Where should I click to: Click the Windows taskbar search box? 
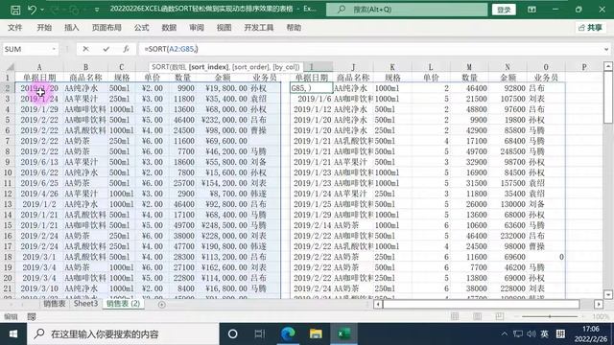(123, 334)
